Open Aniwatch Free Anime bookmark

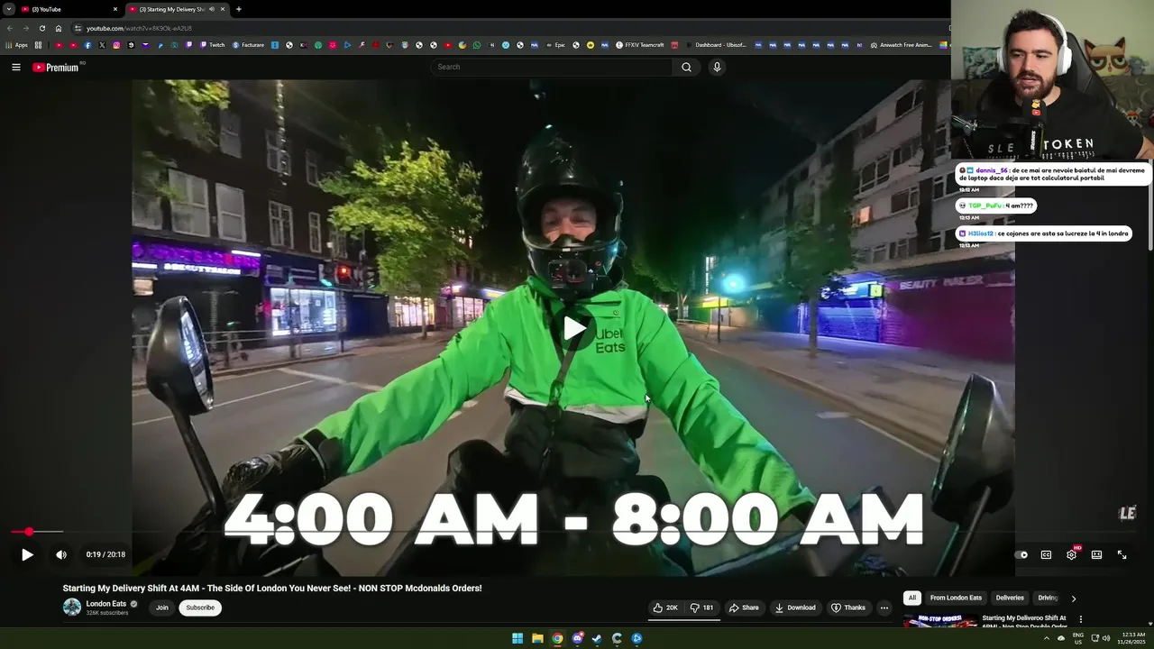point(901,45)
